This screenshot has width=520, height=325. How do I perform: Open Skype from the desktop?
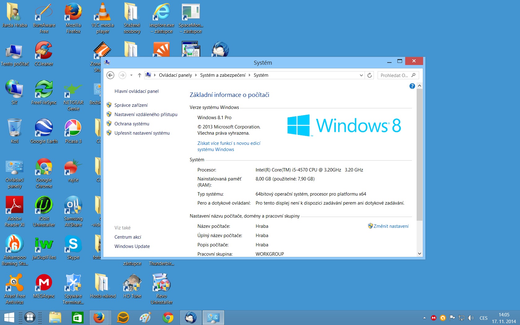tap(73, 248)
